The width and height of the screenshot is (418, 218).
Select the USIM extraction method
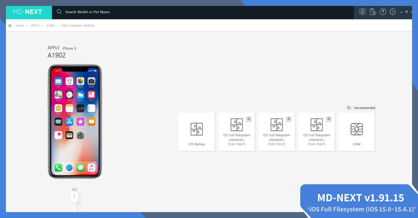point(357,132)
